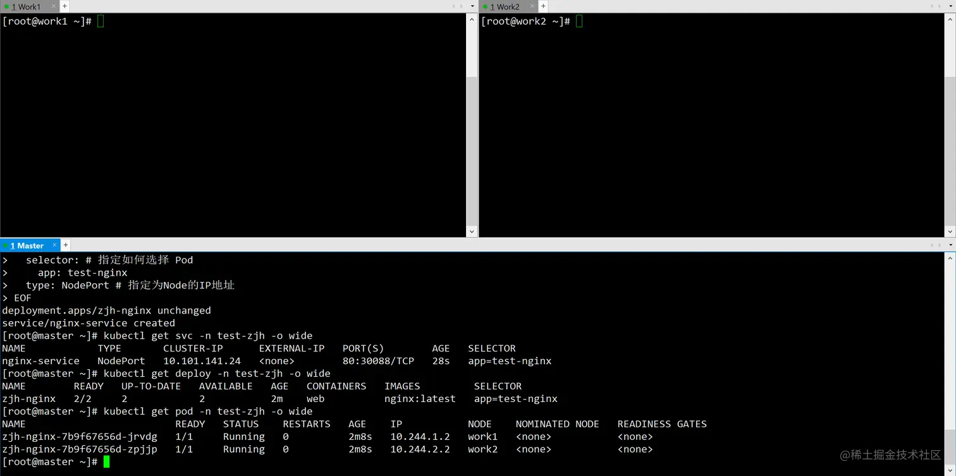Viewport: 956px width, 476px height.
Task: Click 'app=test-nginx' in the svc SELECTOR column
Action: pos(510,361)
